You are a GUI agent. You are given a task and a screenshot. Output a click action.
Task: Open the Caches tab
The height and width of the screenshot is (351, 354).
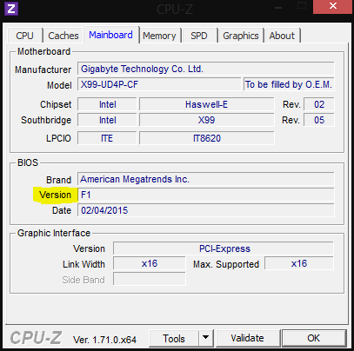pos(63,36)
